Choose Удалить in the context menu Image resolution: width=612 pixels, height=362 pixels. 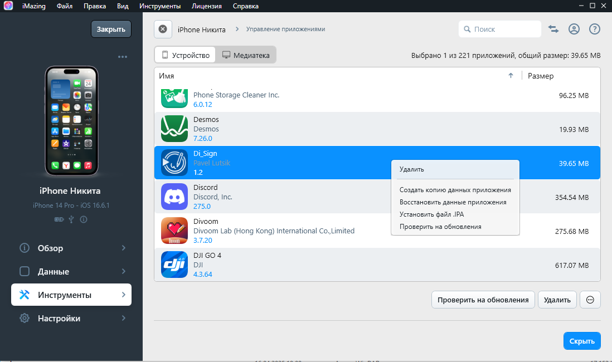[x=455, y=169]
